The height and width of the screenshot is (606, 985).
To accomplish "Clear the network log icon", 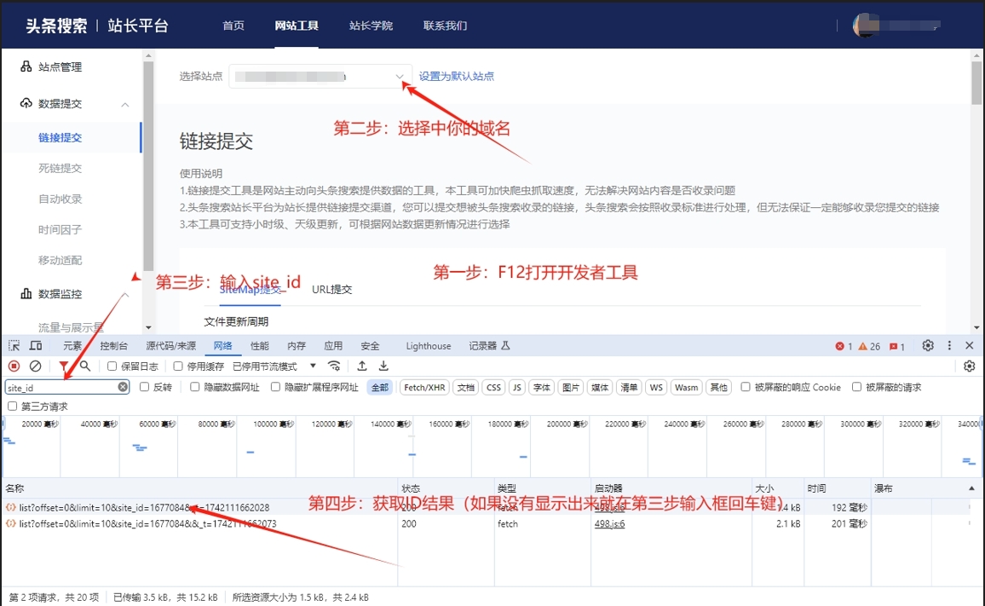I will pyautogui.click(x=36, y=366).
